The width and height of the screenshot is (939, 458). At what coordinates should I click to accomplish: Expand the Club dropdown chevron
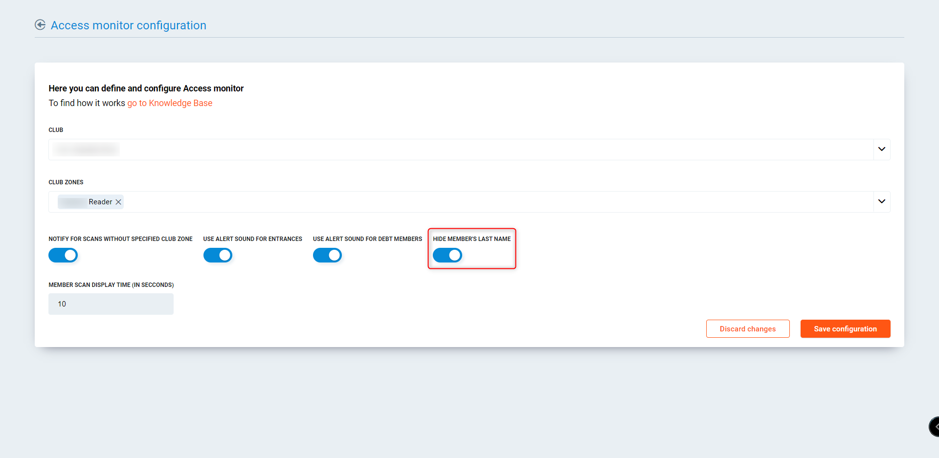pos(881,149)
